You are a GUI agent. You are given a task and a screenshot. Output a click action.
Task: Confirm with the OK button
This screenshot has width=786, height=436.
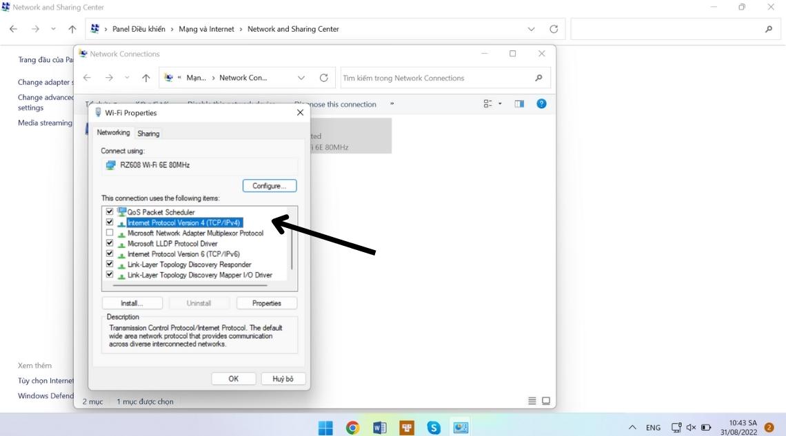coord(234,379)
